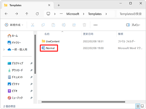Click the pin icon beside ダウンロード
Image resolution: width=146 pixels, height=109 pixels.
tap(31, 70)
